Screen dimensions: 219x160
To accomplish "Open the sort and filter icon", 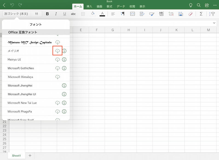I will tap(212, 14).
